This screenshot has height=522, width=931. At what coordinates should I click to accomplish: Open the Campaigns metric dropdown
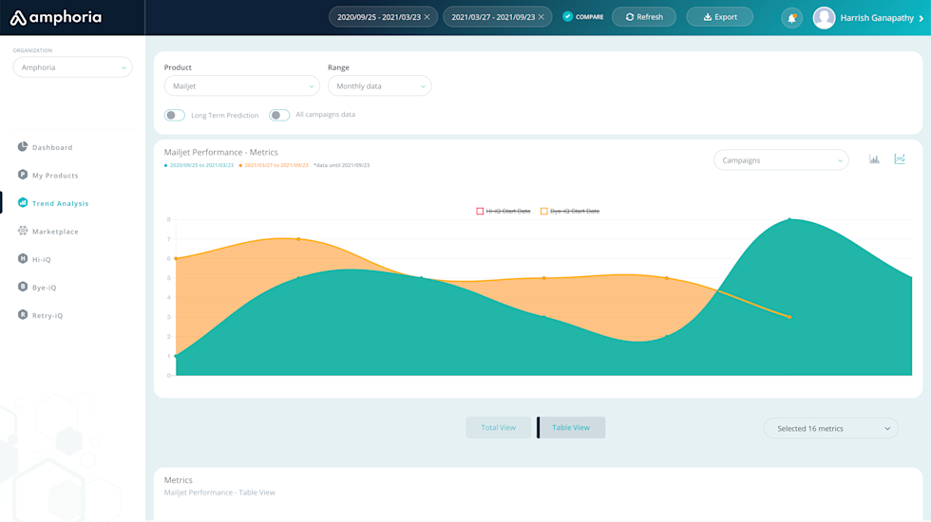781,160
